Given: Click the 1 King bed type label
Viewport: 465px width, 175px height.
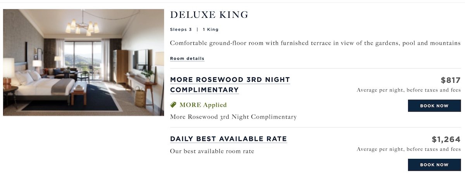Looking at the screenshot, I should tap(210, 29).
